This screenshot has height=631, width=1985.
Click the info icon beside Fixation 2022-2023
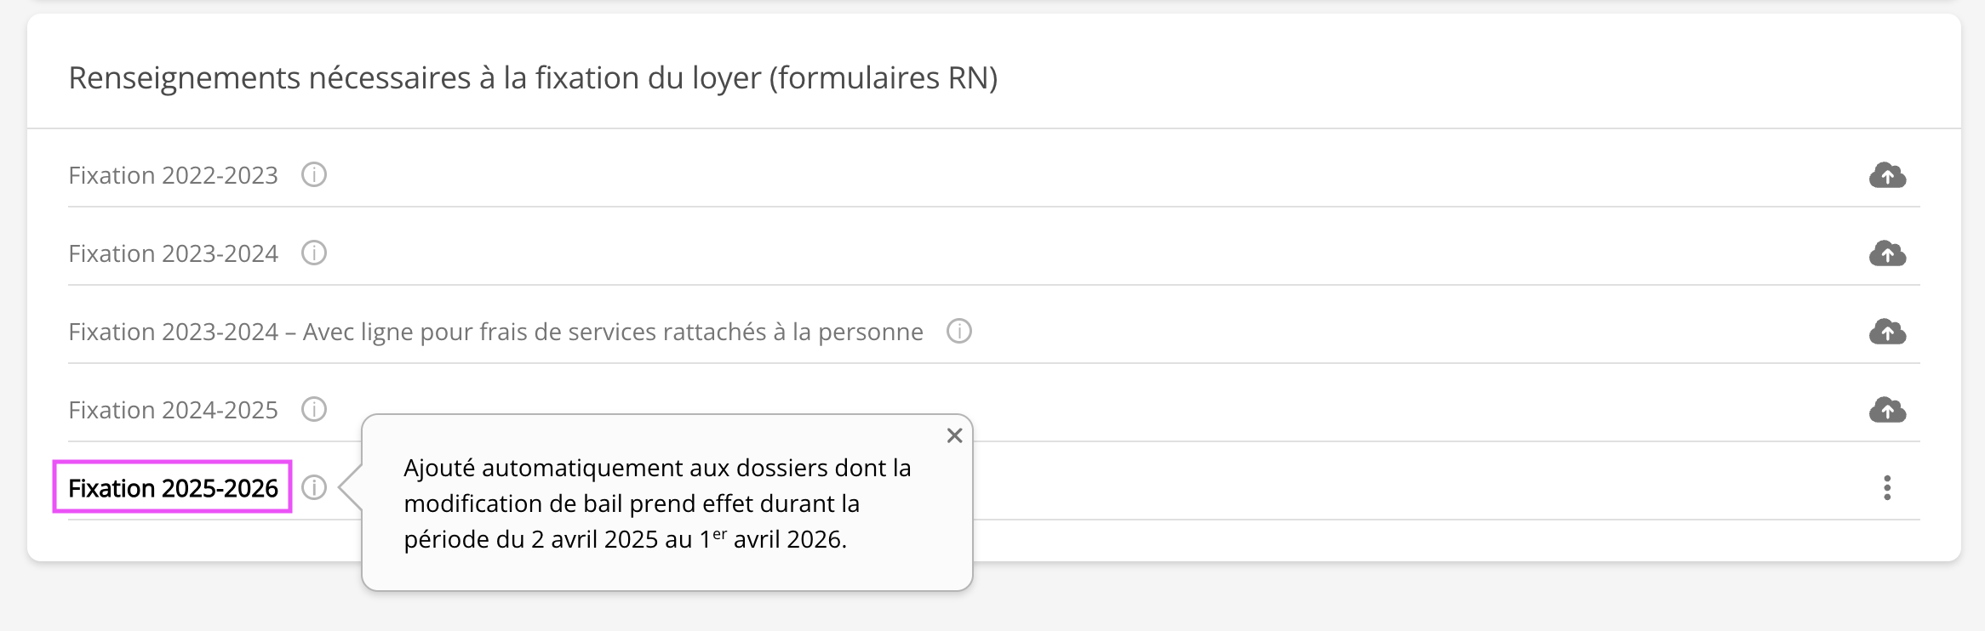[314, 175]
